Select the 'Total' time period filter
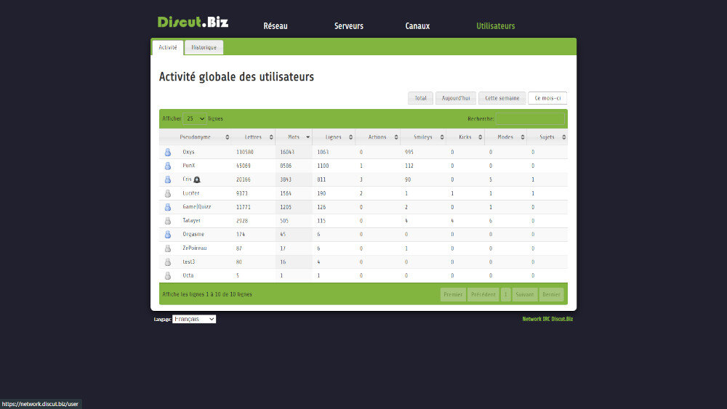Image resolution: width=727 pixels, height=409 pixels. point(420,98)
